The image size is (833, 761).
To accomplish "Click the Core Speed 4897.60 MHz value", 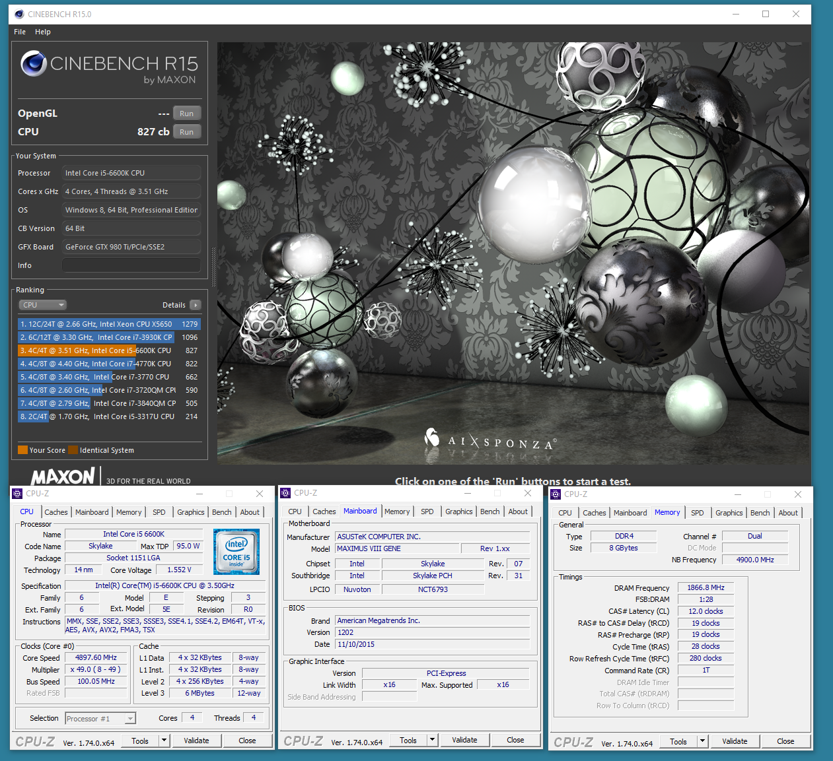I will point(96,658).
